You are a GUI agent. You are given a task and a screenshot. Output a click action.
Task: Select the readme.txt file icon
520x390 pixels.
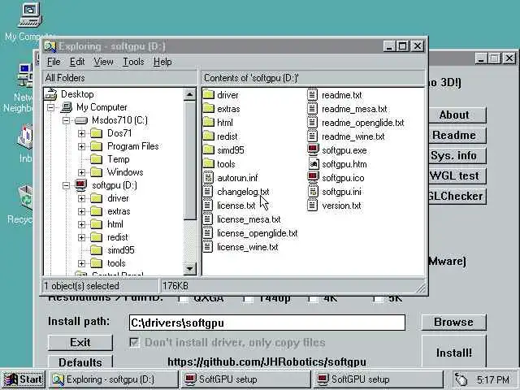[x=313, y=95]
